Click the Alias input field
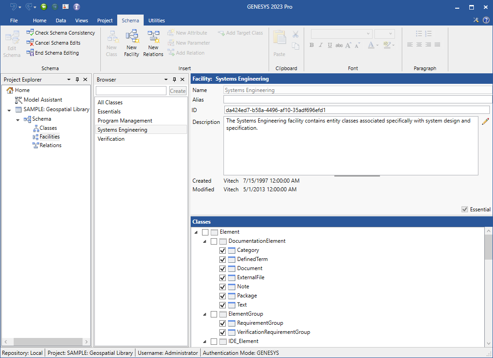 coord(358,100)
